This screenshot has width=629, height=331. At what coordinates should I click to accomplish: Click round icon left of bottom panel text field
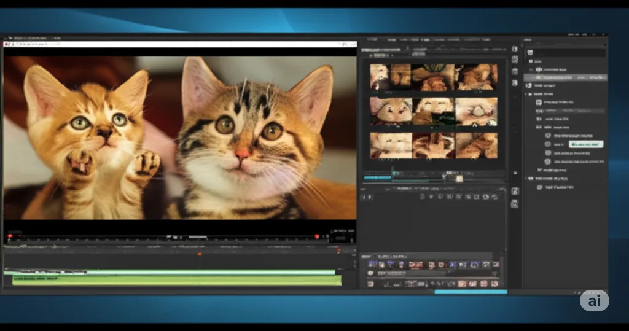point(370,273)
